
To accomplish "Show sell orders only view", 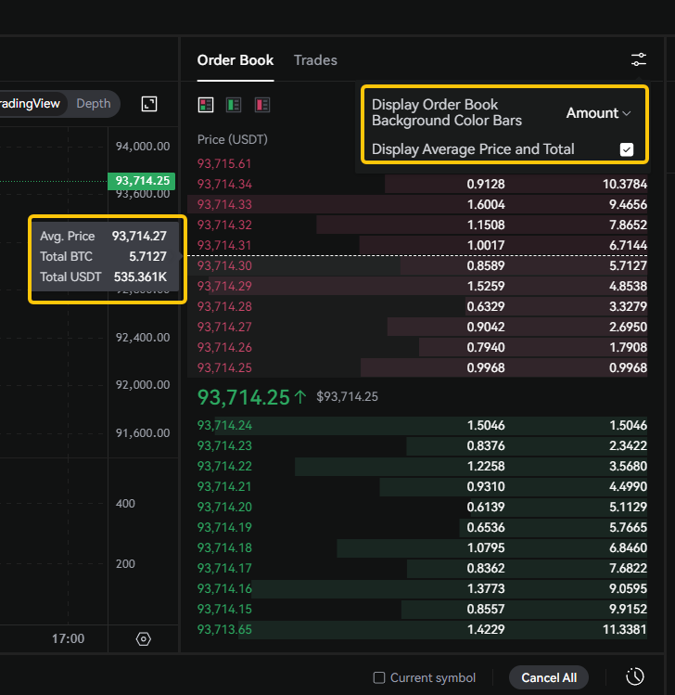I will click(x=262, y=104).
